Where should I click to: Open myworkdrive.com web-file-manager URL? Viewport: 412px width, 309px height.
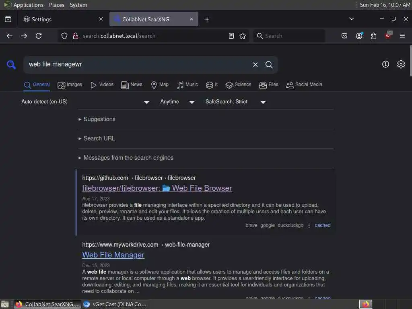pos(146,245)
